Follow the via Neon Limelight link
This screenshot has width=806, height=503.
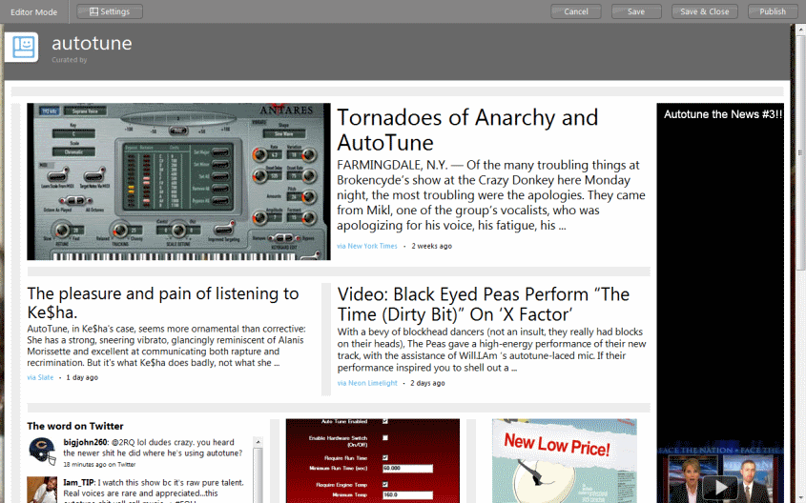367,383
